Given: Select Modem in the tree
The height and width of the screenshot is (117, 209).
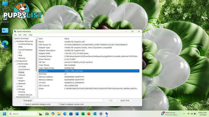Looking at the screenshot, I should coord(22,81).
